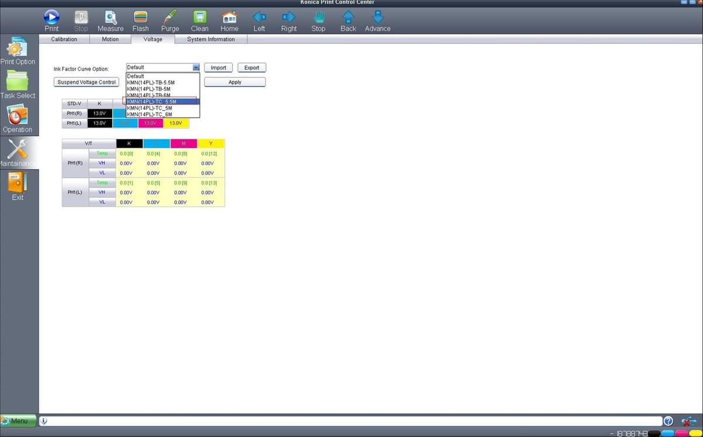Switch to the Motion tab

point(110,39)
